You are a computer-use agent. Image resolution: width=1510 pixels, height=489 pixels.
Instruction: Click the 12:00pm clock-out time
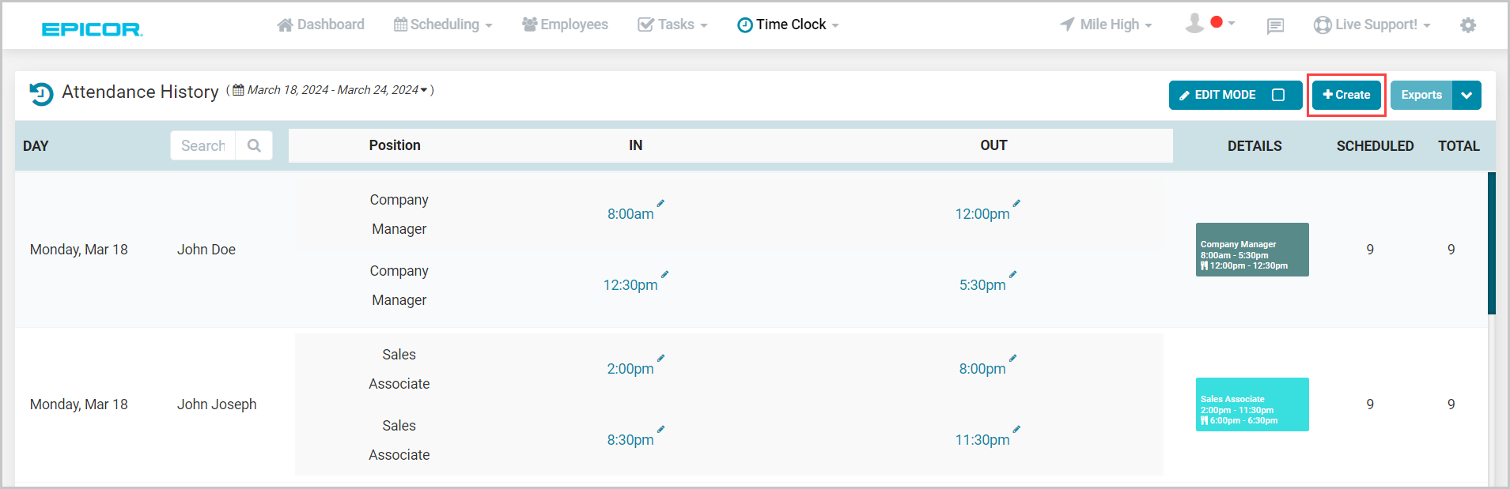pyautogui.click(x=982, y=214)
